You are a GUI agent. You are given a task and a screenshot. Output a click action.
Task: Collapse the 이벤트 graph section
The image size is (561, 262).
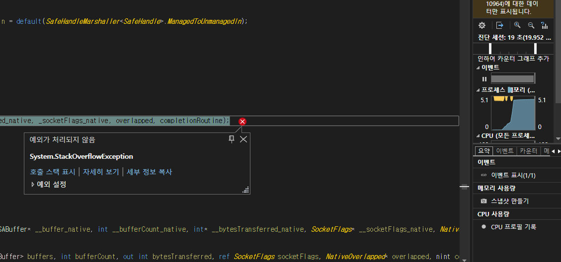[x=479, y=67]
